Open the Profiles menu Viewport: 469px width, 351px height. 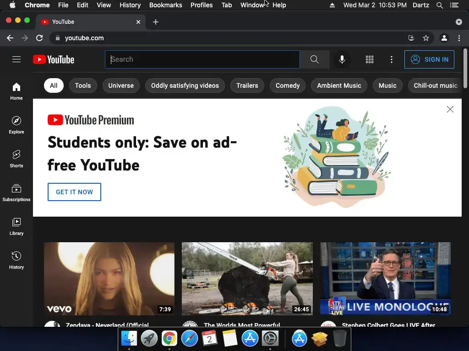[x=202, y=5]
